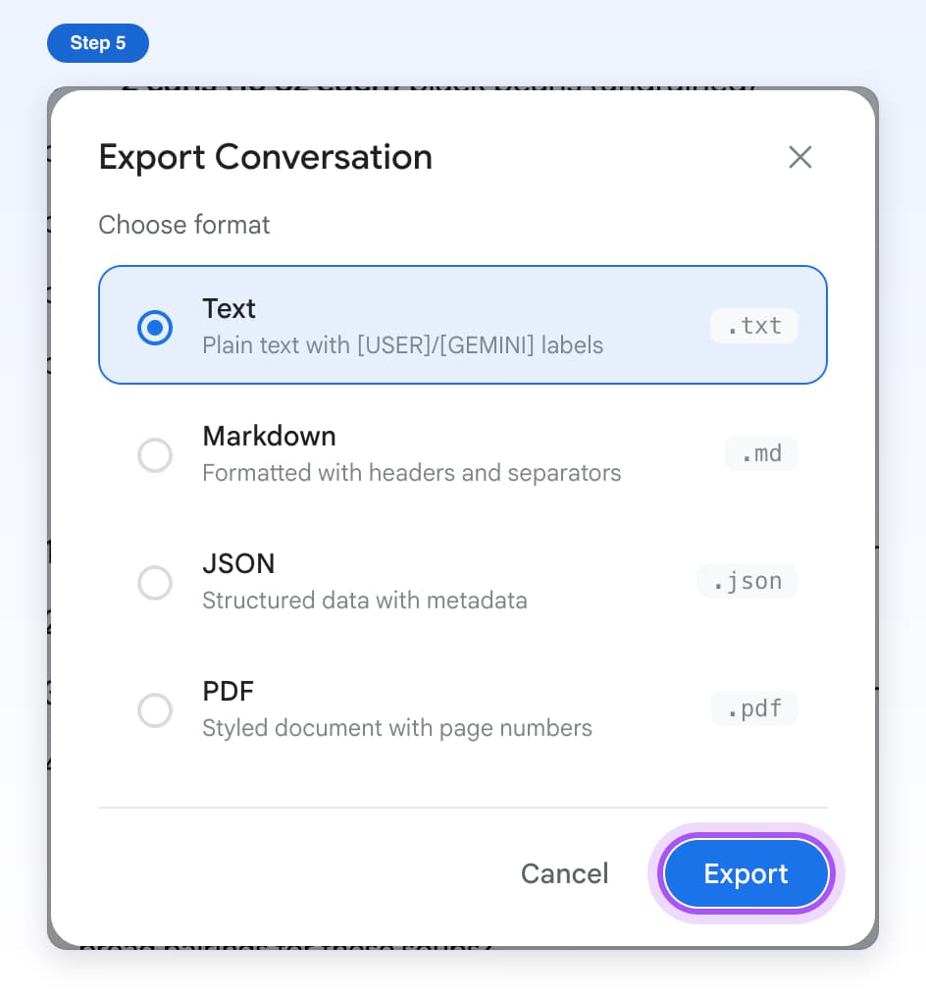Click the .json extension badge
Image resolution: width=926 pixels, height=997 pixels.
click(x=746, y=581)
